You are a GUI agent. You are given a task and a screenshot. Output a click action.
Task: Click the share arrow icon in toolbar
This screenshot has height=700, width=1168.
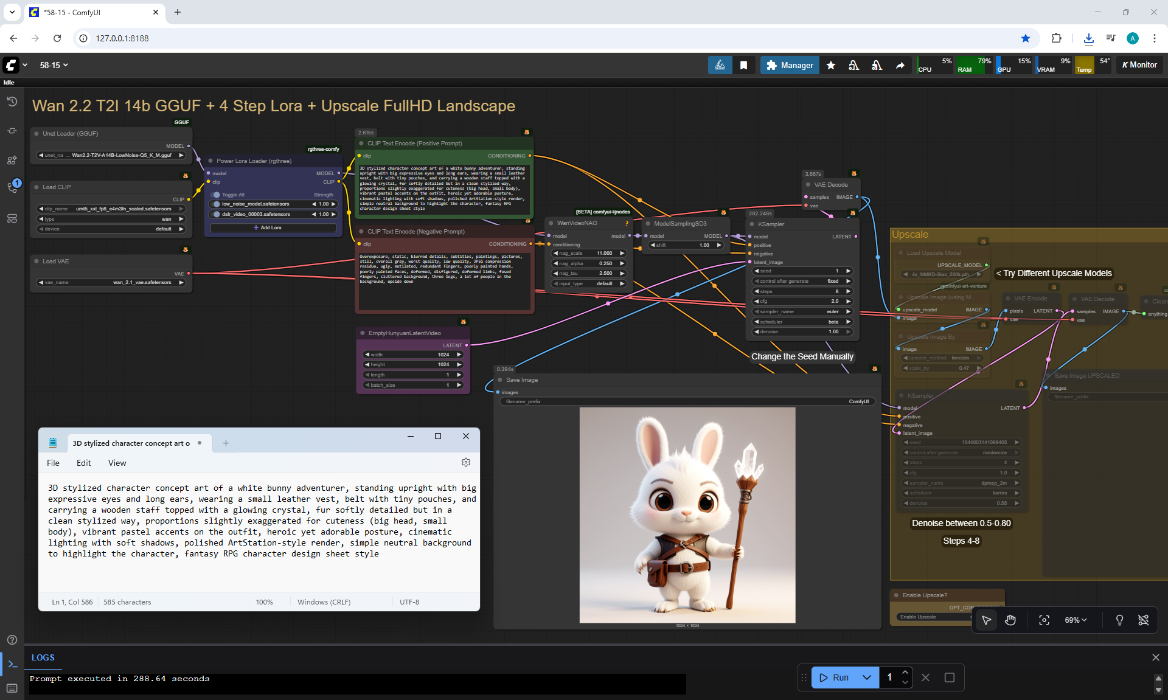coord(900,65)
